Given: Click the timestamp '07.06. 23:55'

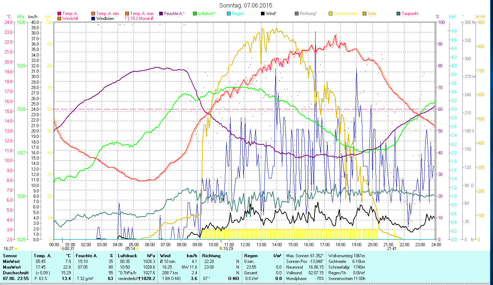Looking at the screenshot, I should point(15,279).
